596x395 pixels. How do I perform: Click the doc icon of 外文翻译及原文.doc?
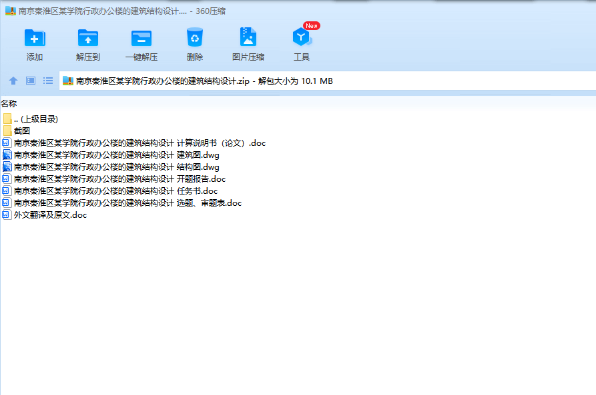(x=7, y=215)
